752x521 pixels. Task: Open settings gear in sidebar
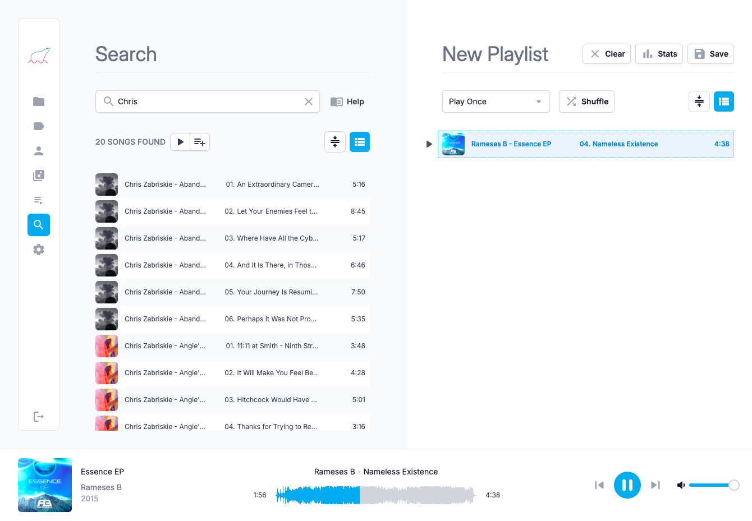pos(39,250)
